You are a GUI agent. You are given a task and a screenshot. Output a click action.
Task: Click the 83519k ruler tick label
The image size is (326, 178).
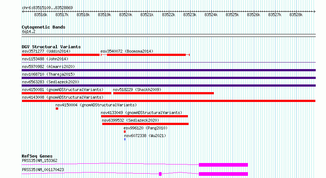[104, 15]
